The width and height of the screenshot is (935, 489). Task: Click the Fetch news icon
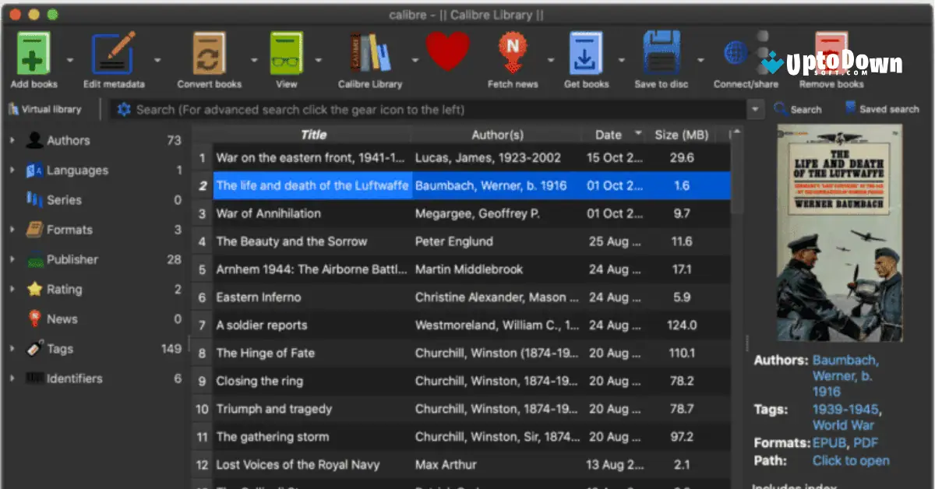(x=513, y=53)
